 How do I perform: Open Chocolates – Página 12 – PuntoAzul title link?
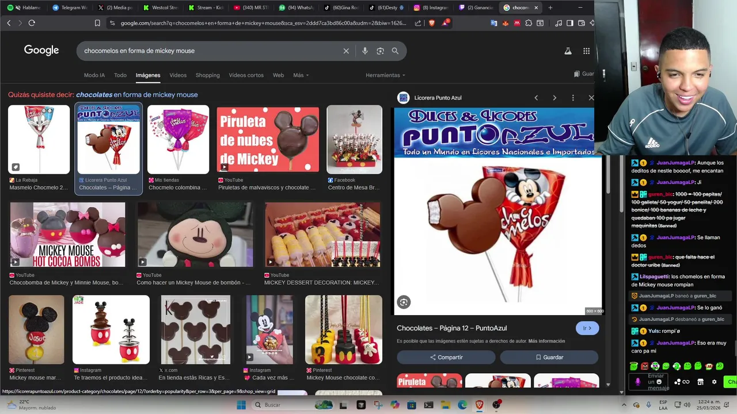[452, 328]
